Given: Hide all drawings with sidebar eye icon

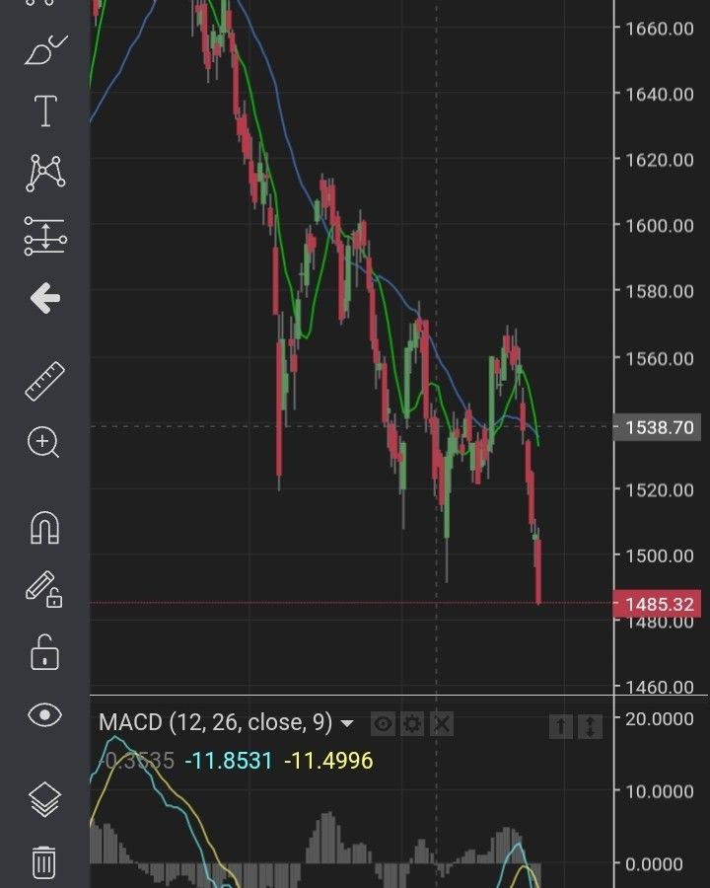Looking at the screenshot, I should [x=44, y=715].
